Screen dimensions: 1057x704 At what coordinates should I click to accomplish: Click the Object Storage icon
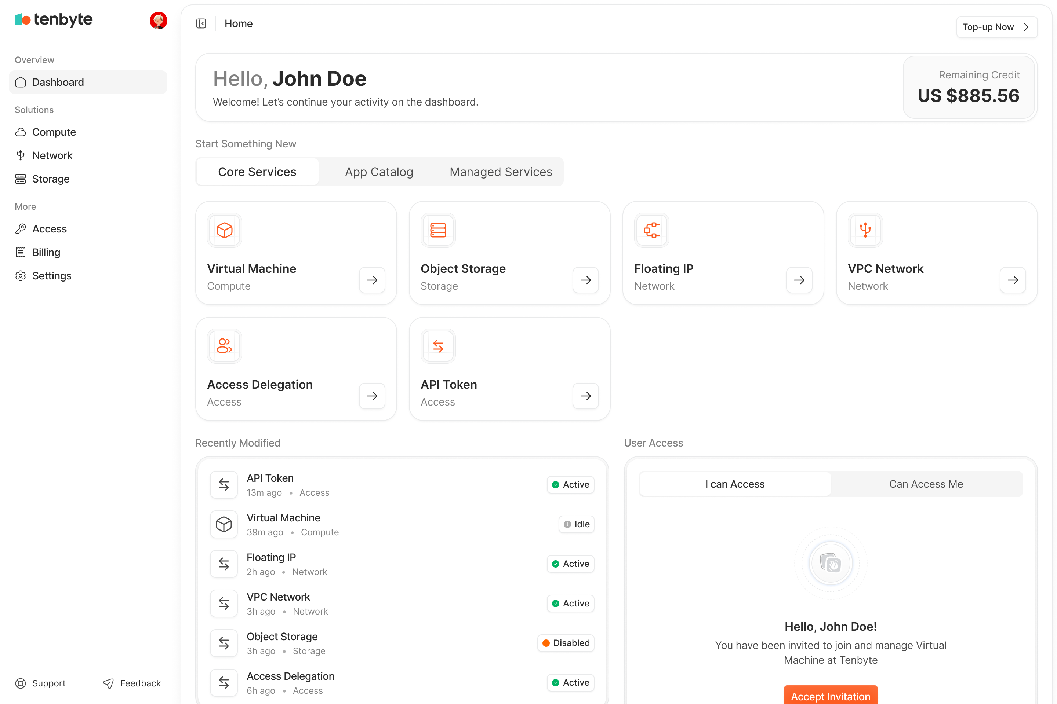pyautogui.click(x=438, y=230)
